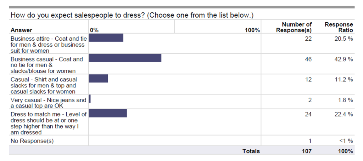Select the Answer column header
This screenshot has height=161, width=363.
[x=21, y=30]
